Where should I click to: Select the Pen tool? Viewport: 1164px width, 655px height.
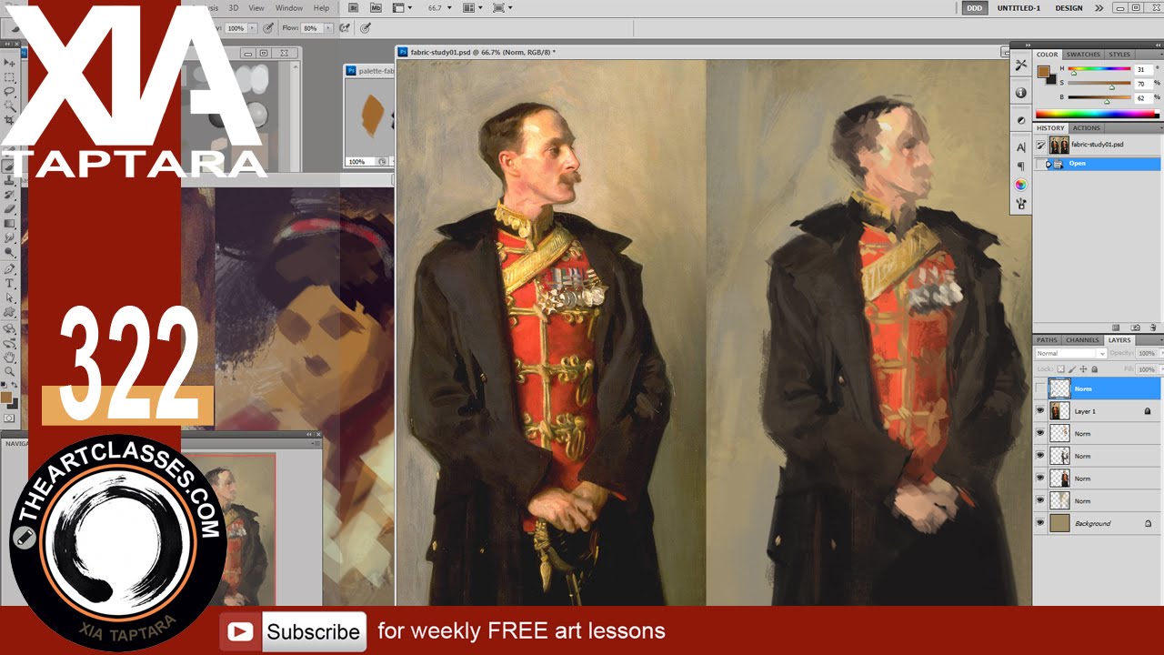(10, 269)
